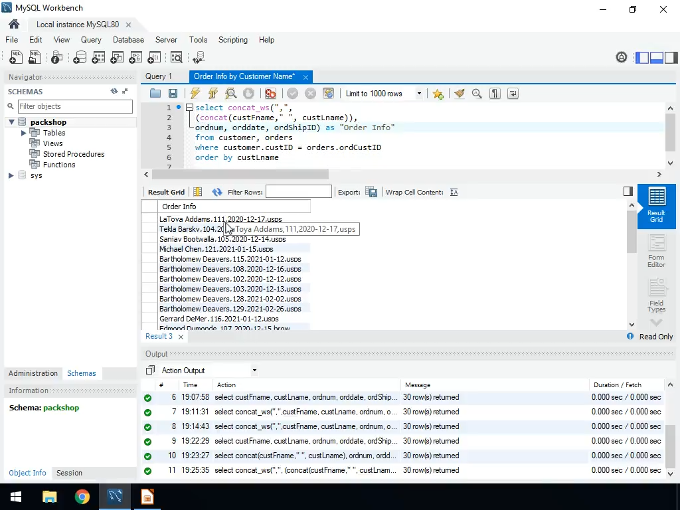Toggle the wrap cell content button
This screenshot has height=510, width=680.
coord(454,192)
